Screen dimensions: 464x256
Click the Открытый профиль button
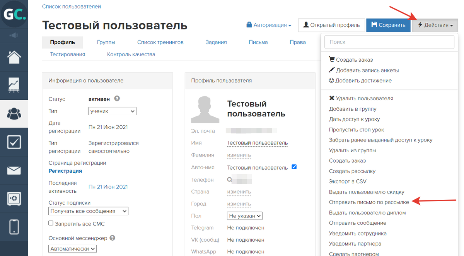click(331, 25)
